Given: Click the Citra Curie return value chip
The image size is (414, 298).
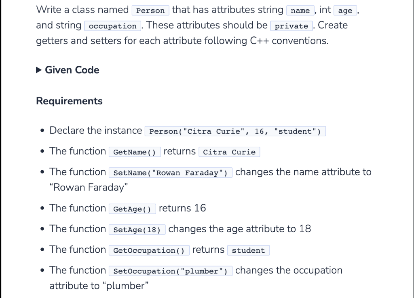Looking at the screenshot, I should point(229,152).
